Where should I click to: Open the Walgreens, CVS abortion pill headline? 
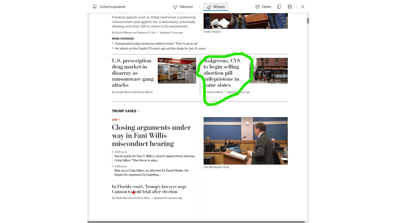click(x=222, y=73)
